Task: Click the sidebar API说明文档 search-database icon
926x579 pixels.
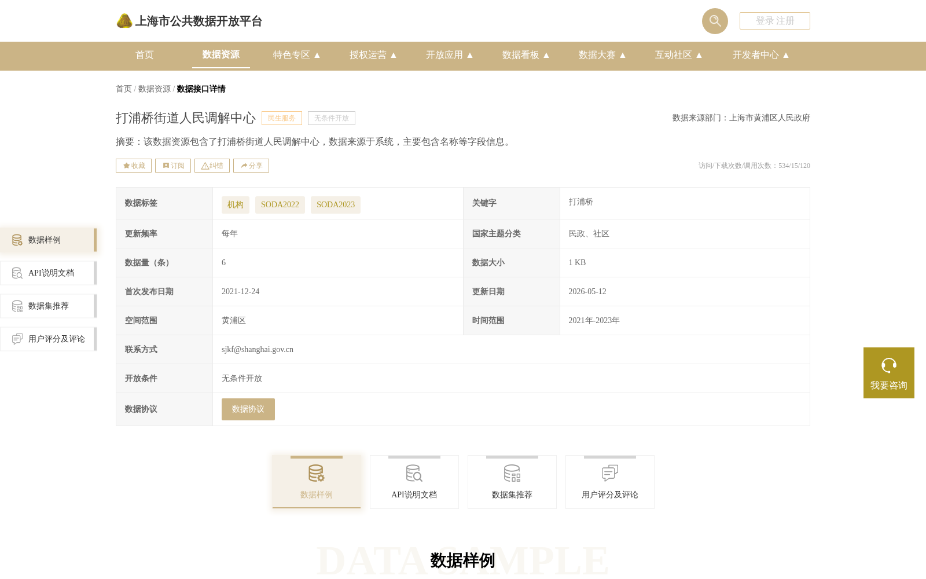Action: (17, 273)
